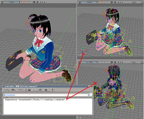Click Paste icon in Script Editor toolbar
The width and height of the screenshot is (144, 119).
tap(40, 90)
